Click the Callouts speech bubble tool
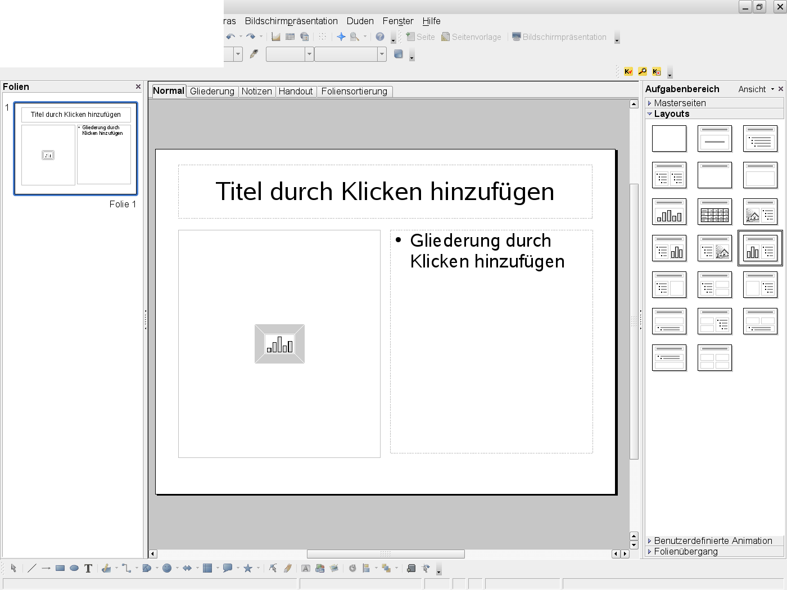The height and width of the screenshot is (590, 787). [x=227, y=568]
